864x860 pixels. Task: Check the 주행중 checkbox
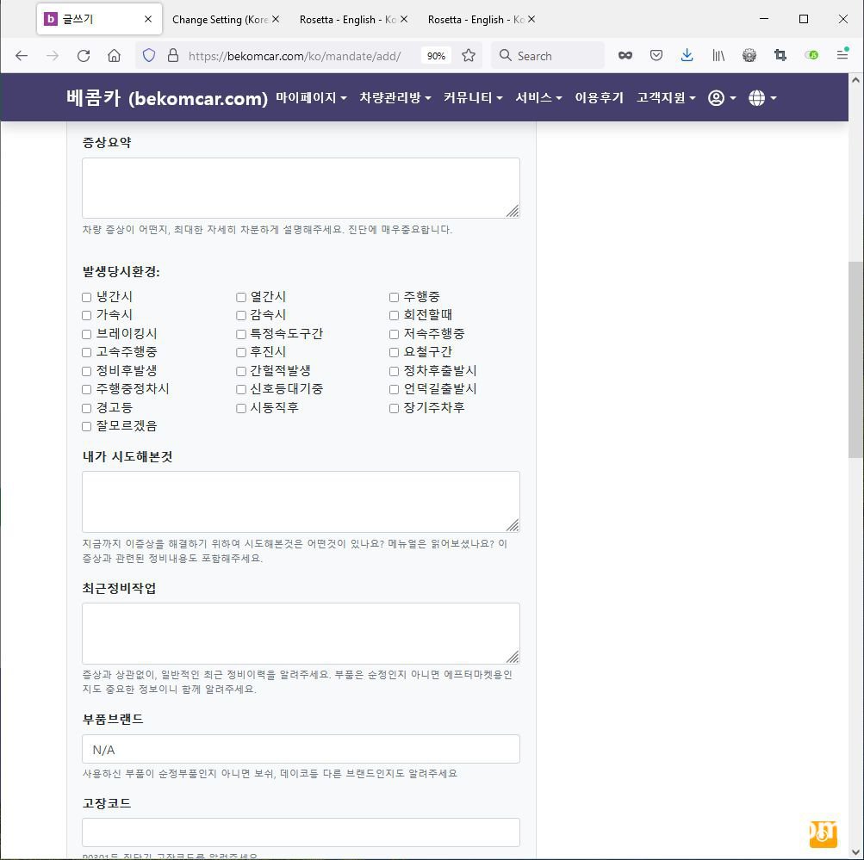[394, 297]
